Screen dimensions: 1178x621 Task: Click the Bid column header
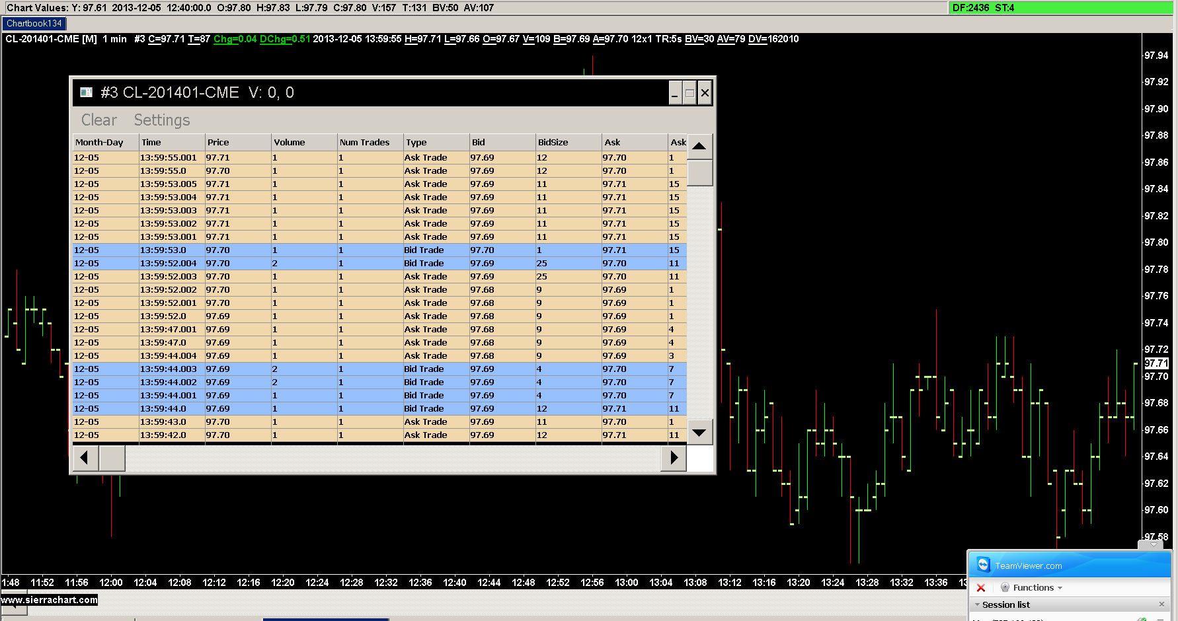pyautogui.click(x=502, y=142)
